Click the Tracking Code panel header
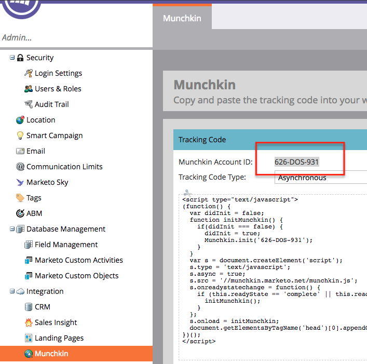The width and height of the screenshot is (367, 364). pos(270,140)
